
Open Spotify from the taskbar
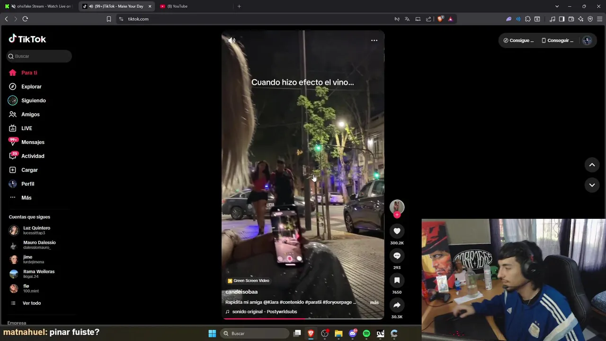point(366,333)
